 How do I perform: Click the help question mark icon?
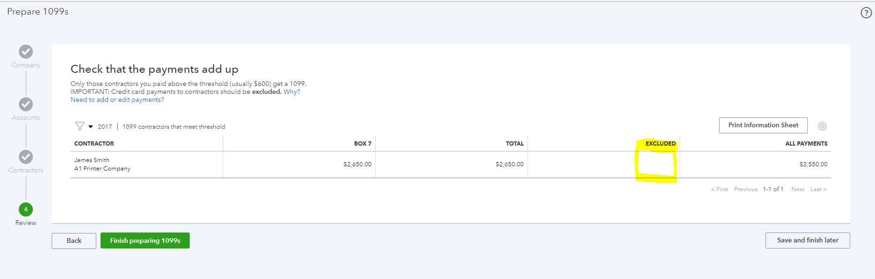[x=866, y=13]
